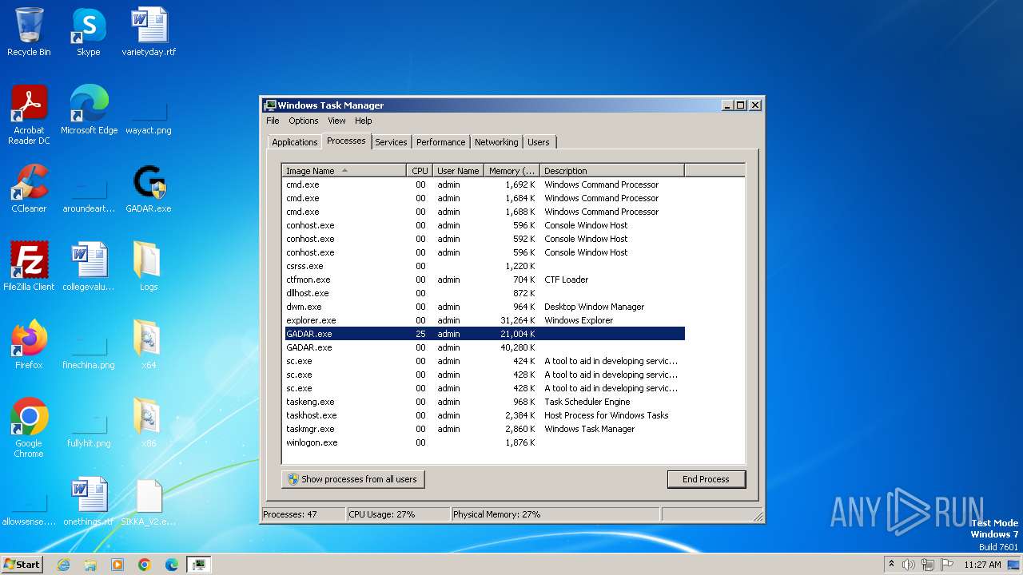Viewport: 1023px width, 575px height.
Task: Select the taskmgr.exe process row
Action: 484,429
